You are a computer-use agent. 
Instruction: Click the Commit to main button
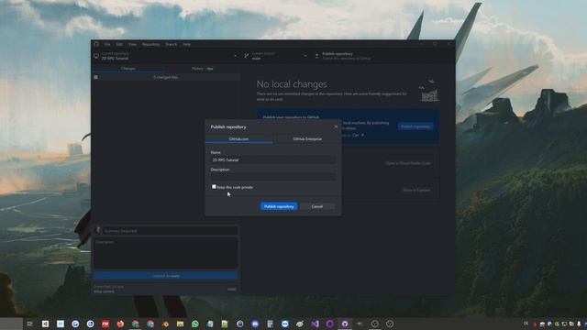[166, 276]
